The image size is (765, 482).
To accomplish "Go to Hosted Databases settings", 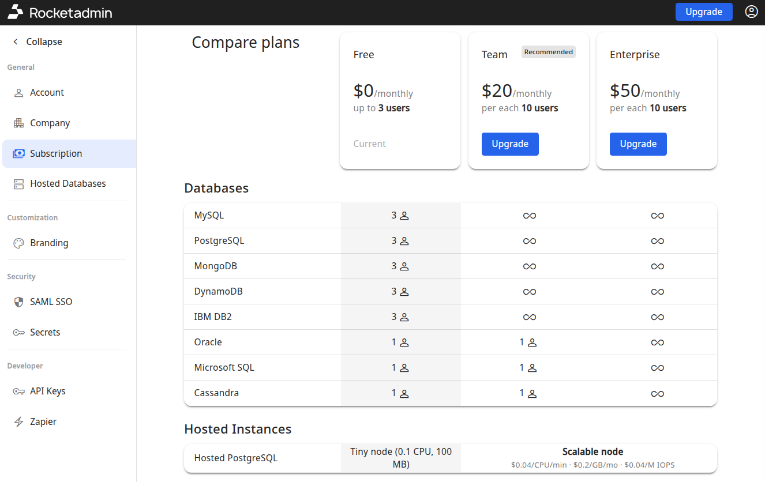I will coord(67,184).
